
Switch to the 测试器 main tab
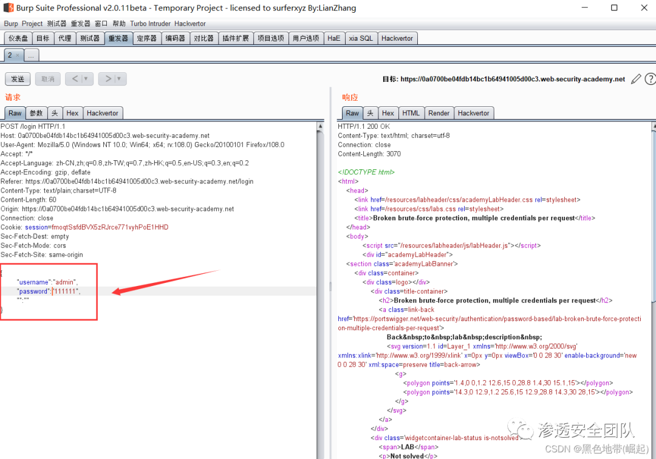tap(90, 38)
